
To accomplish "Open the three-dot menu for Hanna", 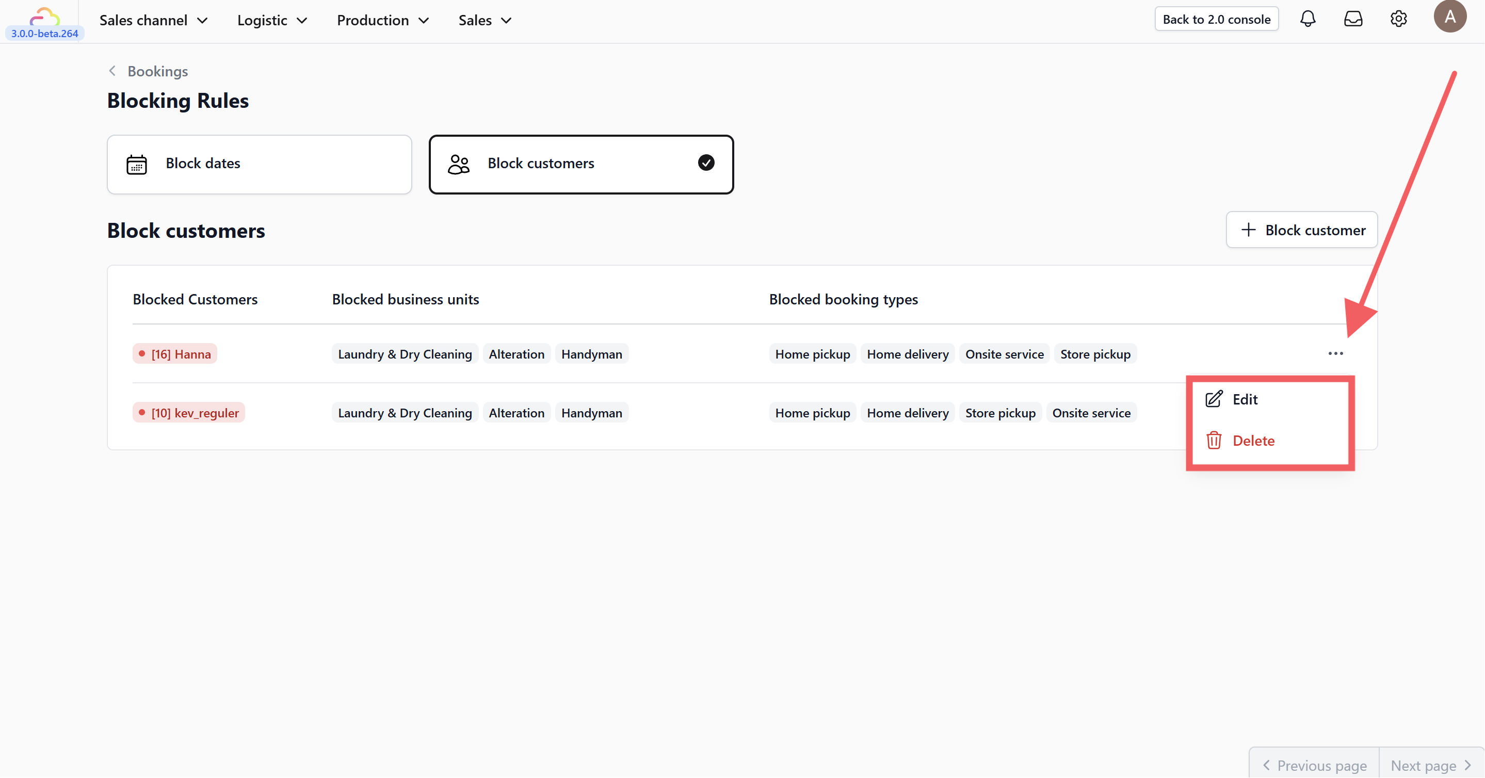I will click(x=1335, y=353).
